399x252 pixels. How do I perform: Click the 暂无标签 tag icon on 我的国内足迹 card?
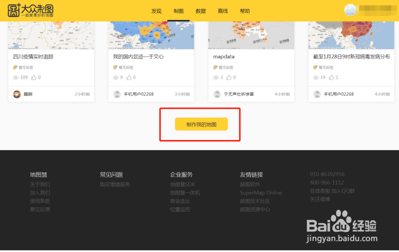click(x=116, y=67)
